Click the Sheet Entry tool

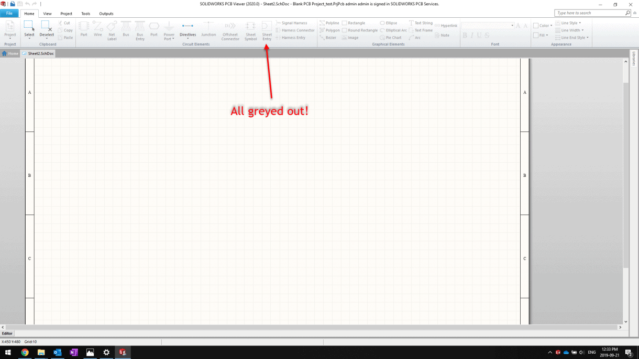267,31
